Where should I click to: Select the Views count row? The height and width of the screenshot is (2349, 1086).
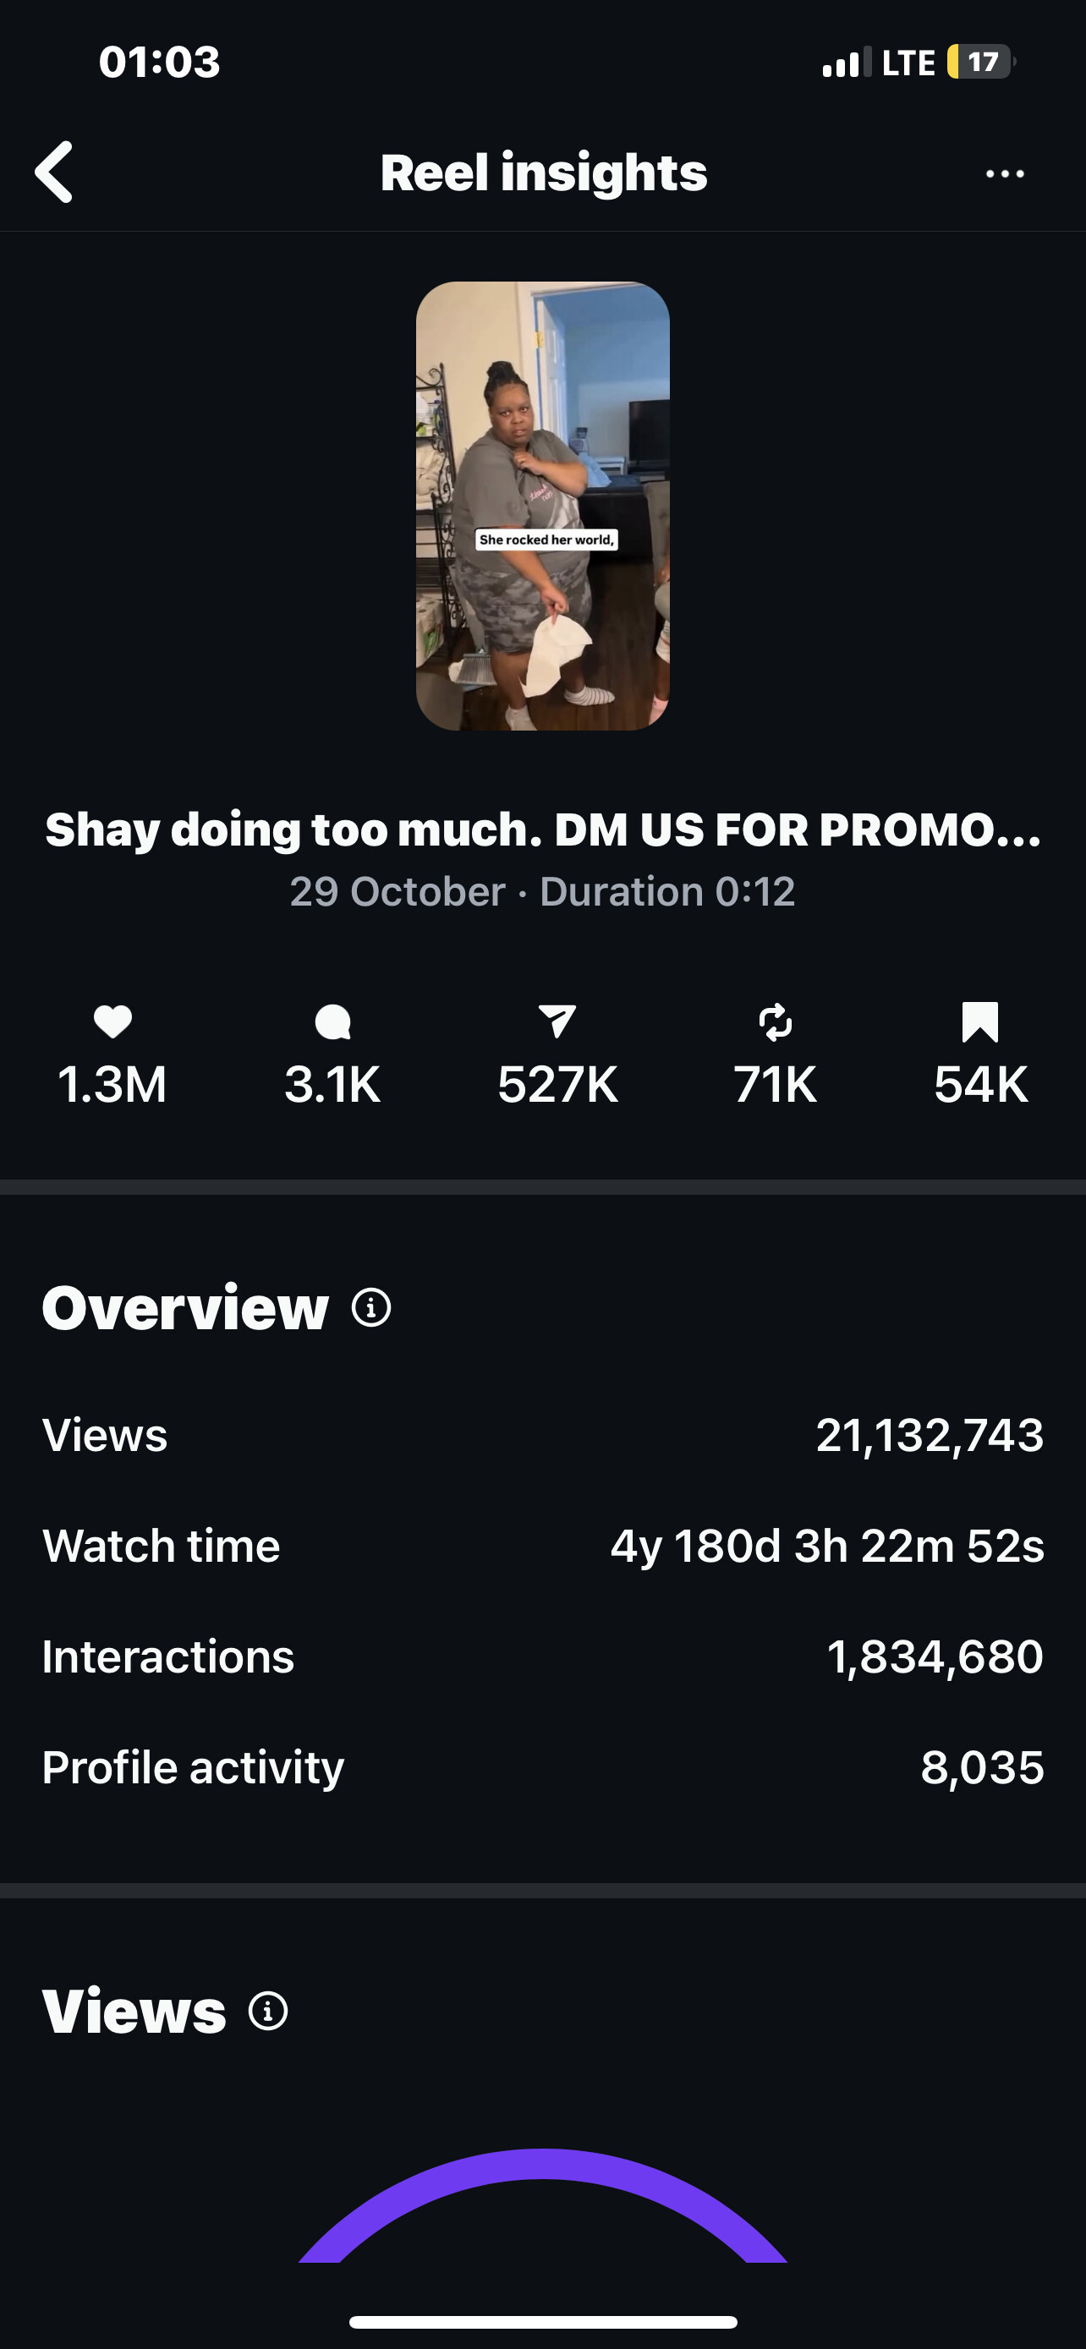coord(542,1435)
